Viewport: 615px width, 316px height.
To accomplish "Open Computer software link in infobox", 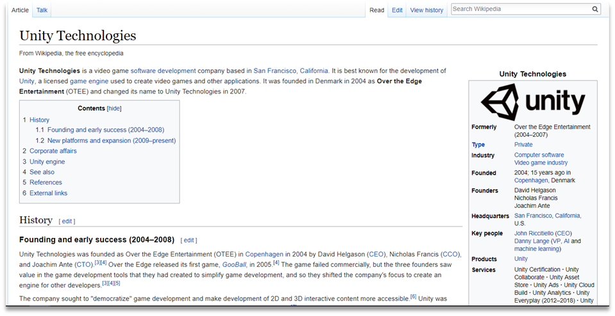I will point(539,155).
